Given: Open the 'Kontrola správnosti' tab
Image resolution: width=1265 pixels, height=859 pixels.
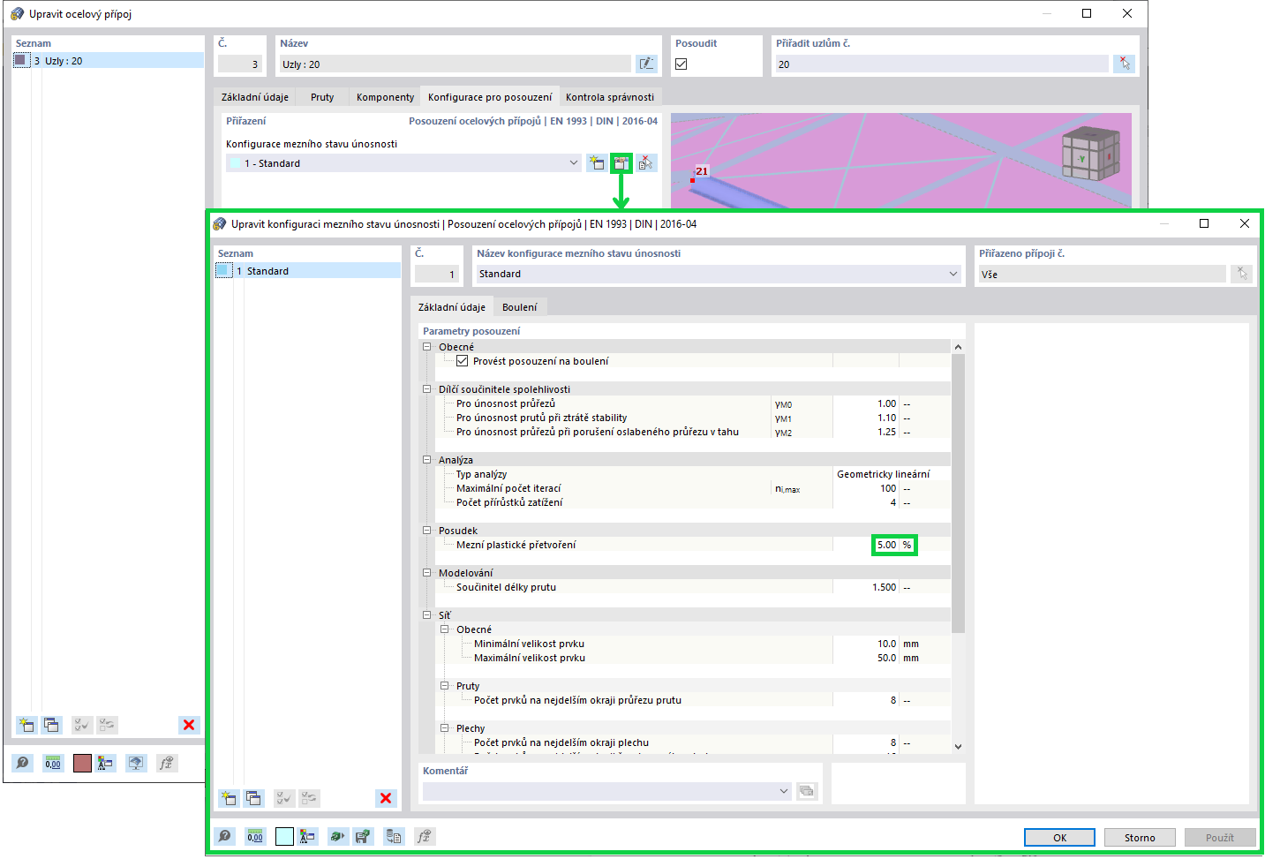Looking at the screenshot, I should (x=610, y=97).
